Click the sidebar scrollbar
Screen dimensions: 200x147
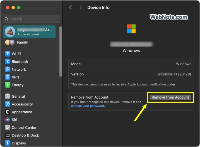[61, 52]
